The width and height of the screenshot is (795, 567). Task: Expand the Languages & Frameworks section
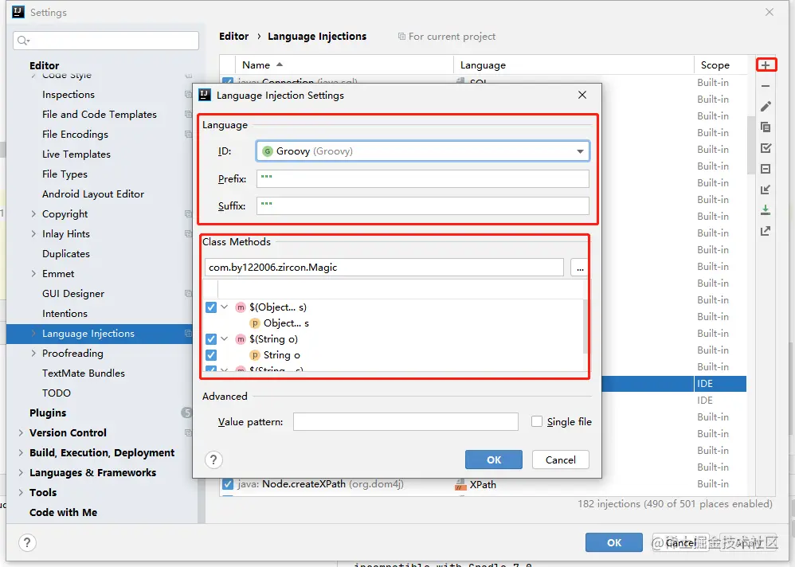coord(21,472)
